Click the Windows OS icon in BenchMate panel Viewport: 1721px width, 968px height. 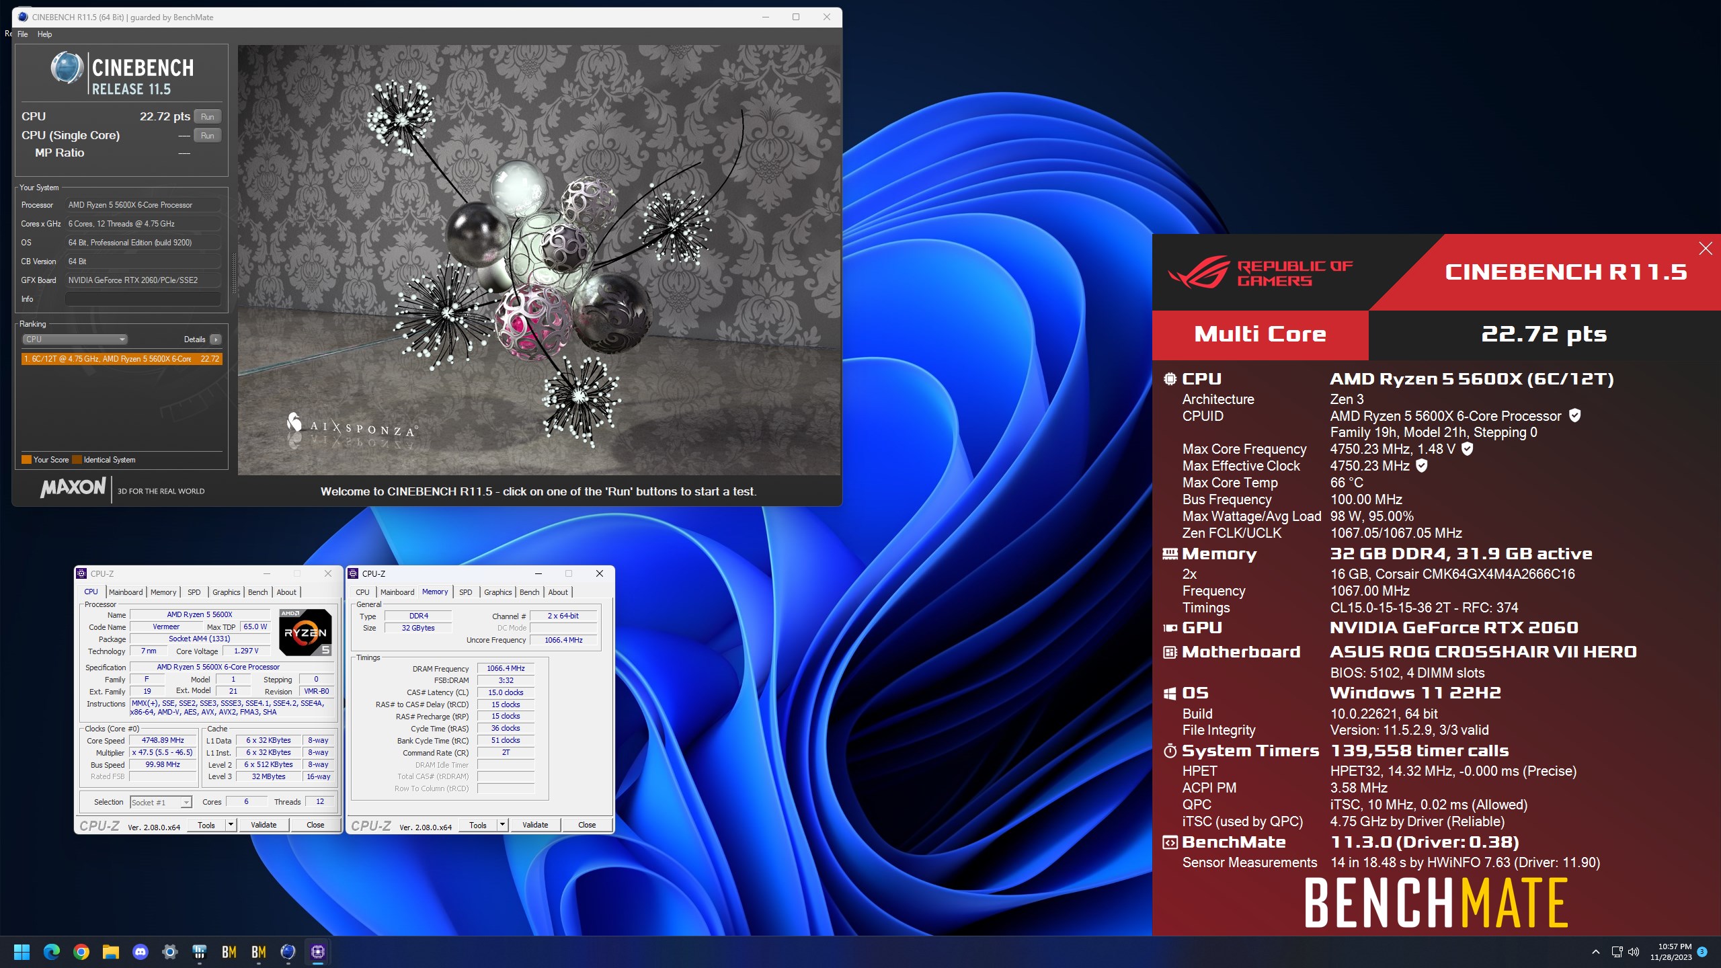(x=1170, y=693)
